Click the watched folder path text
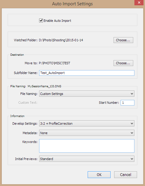 pyautogui.click(x=61, y=40)
